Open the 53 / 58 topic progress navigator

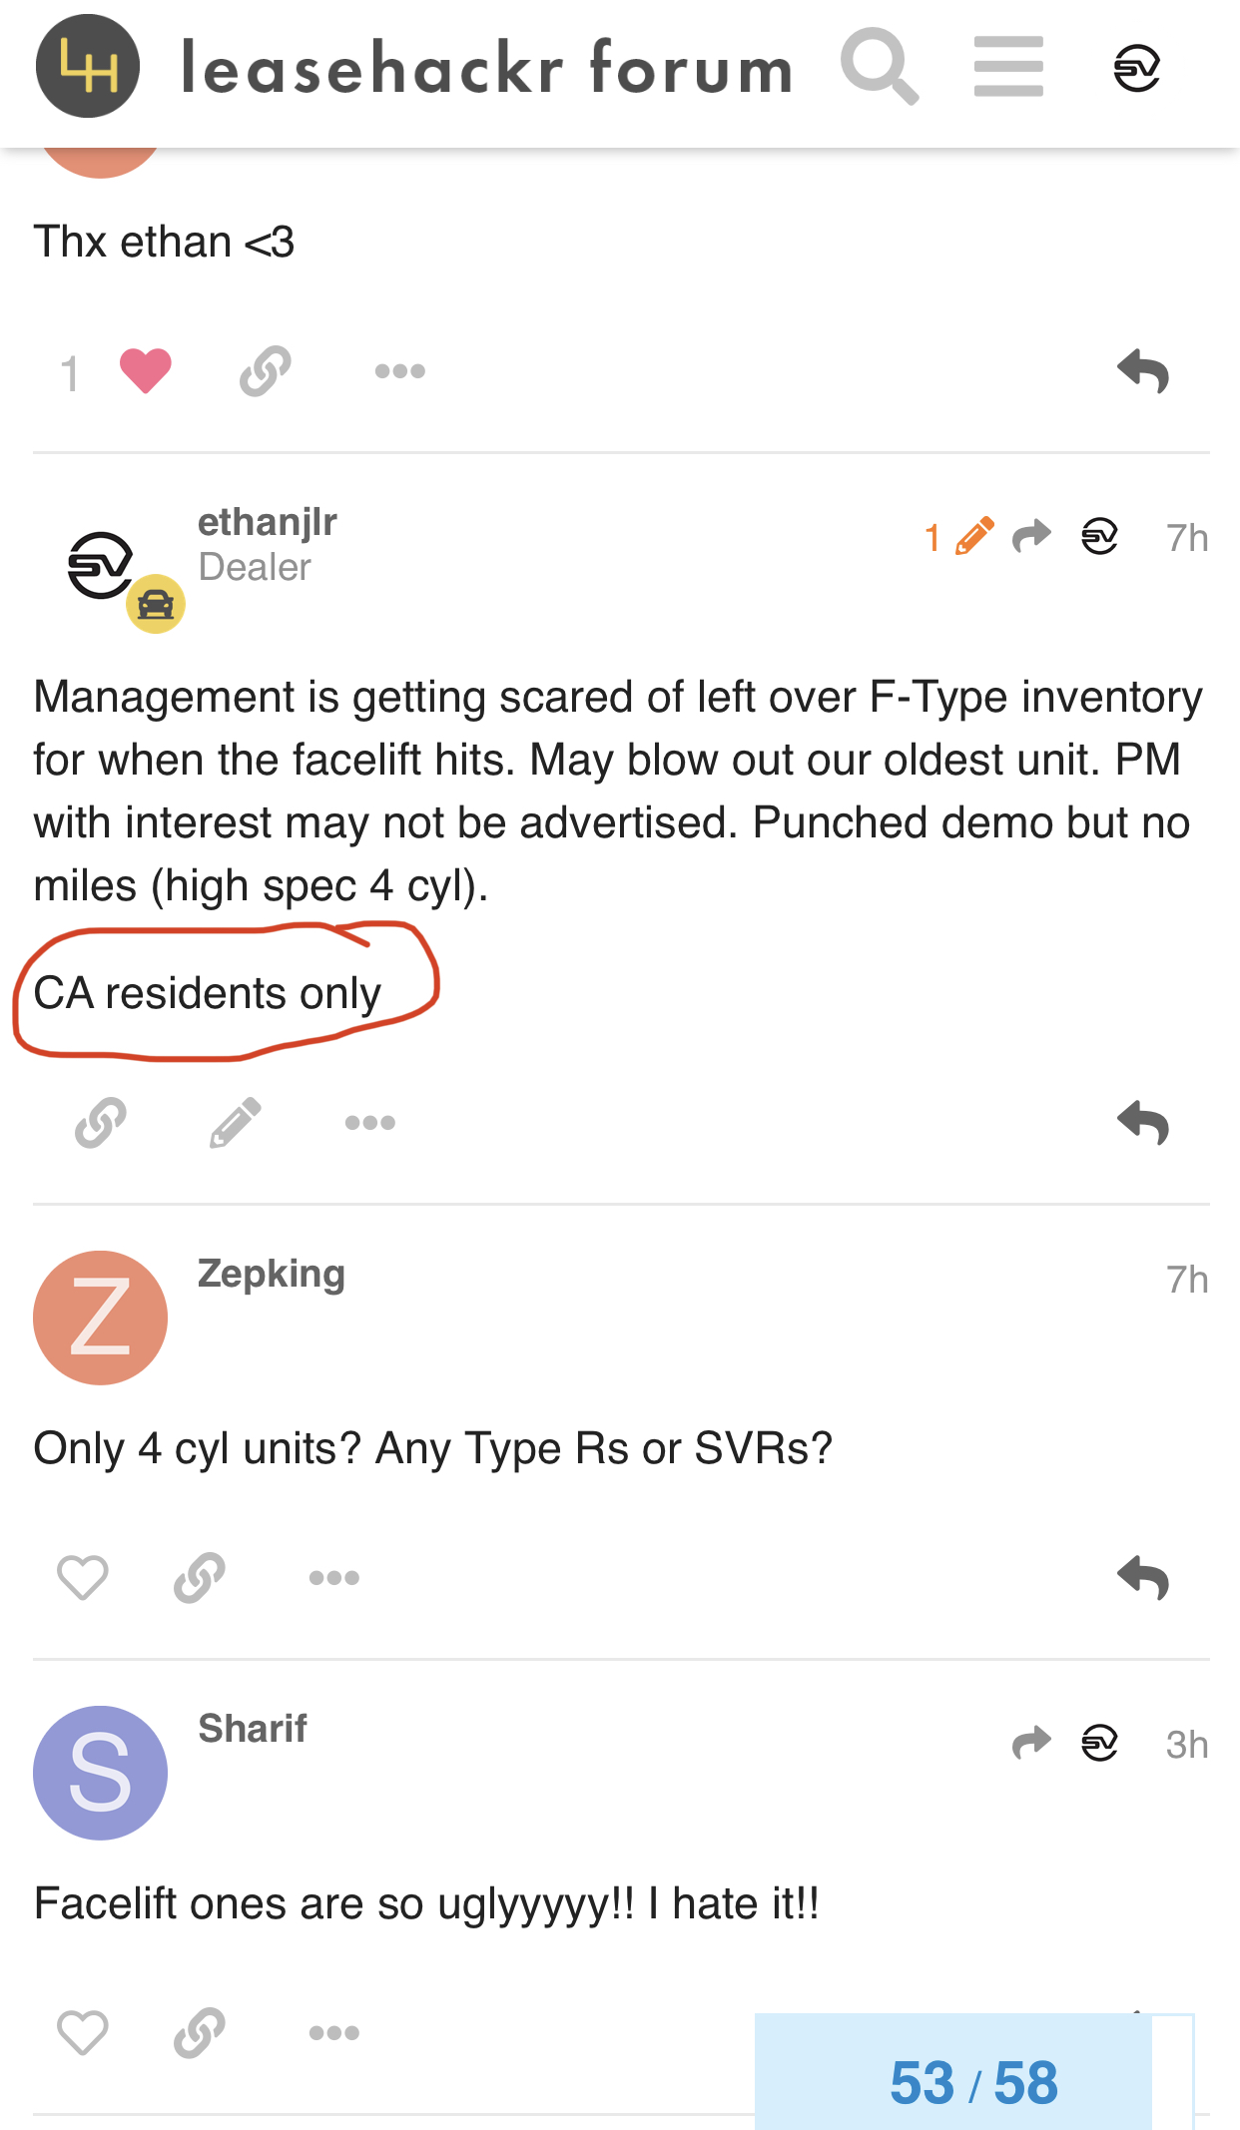973,2082
